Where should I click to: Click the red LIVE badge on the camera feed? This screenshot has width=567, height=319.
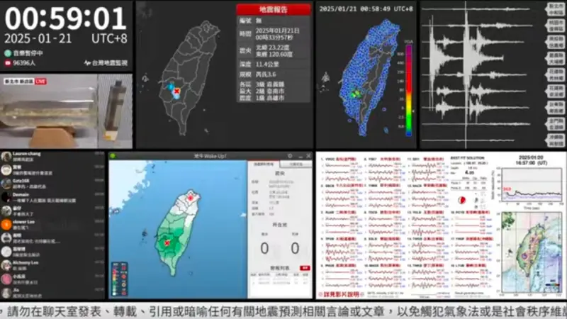40,82
